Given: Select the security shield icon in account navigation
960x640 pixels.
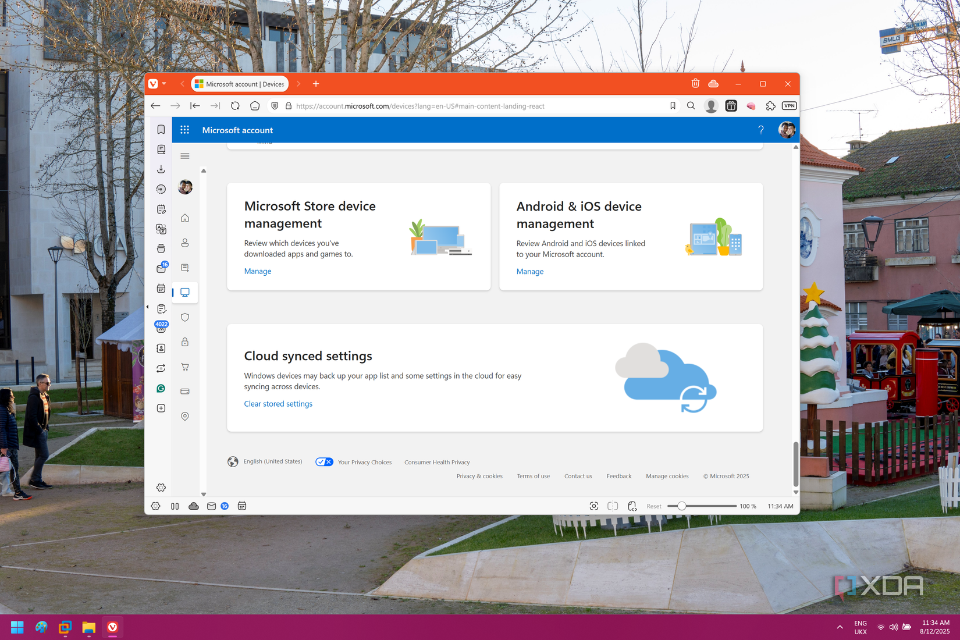Looking at the screenshot, I should point(184,317).
